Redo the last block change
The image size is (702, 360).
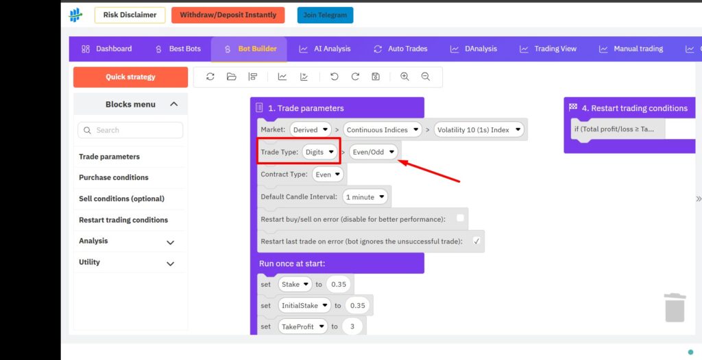click(x=355, y=77)
